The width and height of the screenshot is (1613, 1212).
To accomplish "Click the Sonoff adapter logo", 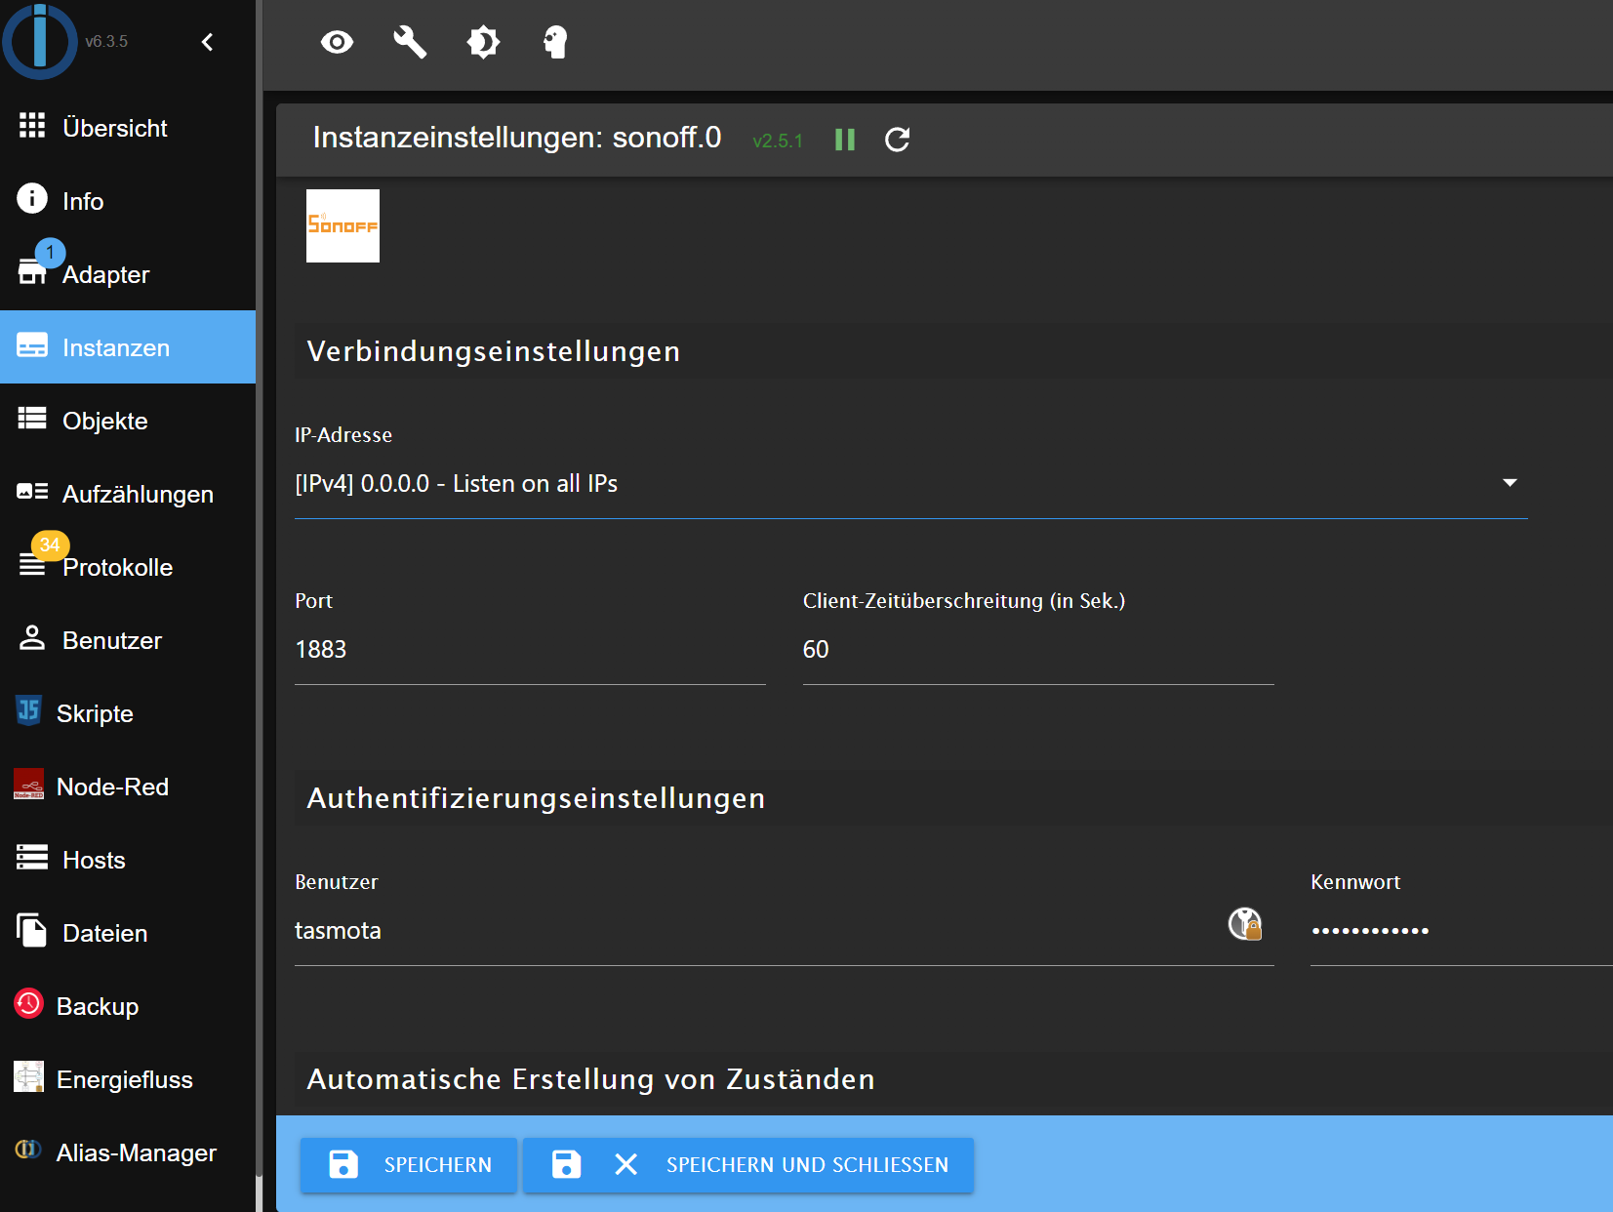I will [x=343, y=225].
